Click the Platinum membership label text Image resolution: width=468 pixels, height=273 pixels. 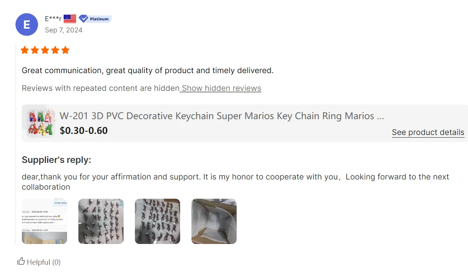click(x=99, y=19)
